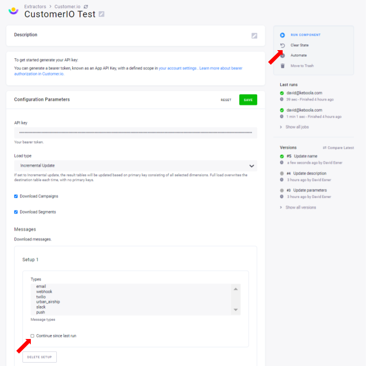The width and height of the screenshot is (390, 366).
Task: Click clock icon under version #5 Update name
Action: point(282,163)
